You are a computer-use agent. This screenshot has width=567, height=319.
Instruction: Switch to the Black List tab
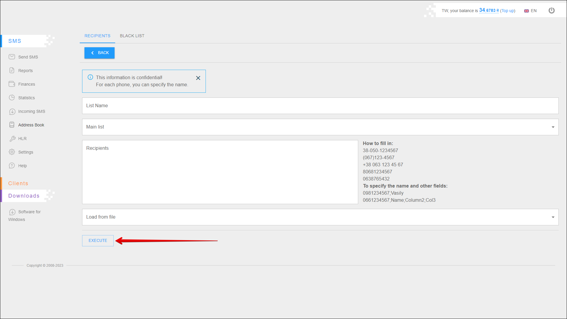(x=132, y=36)
